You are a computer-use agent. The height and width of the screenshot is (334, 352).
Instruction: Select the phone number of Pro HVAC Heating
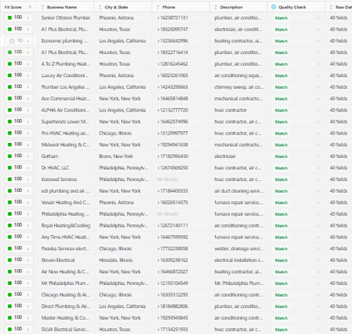click(x=173, y=133)
